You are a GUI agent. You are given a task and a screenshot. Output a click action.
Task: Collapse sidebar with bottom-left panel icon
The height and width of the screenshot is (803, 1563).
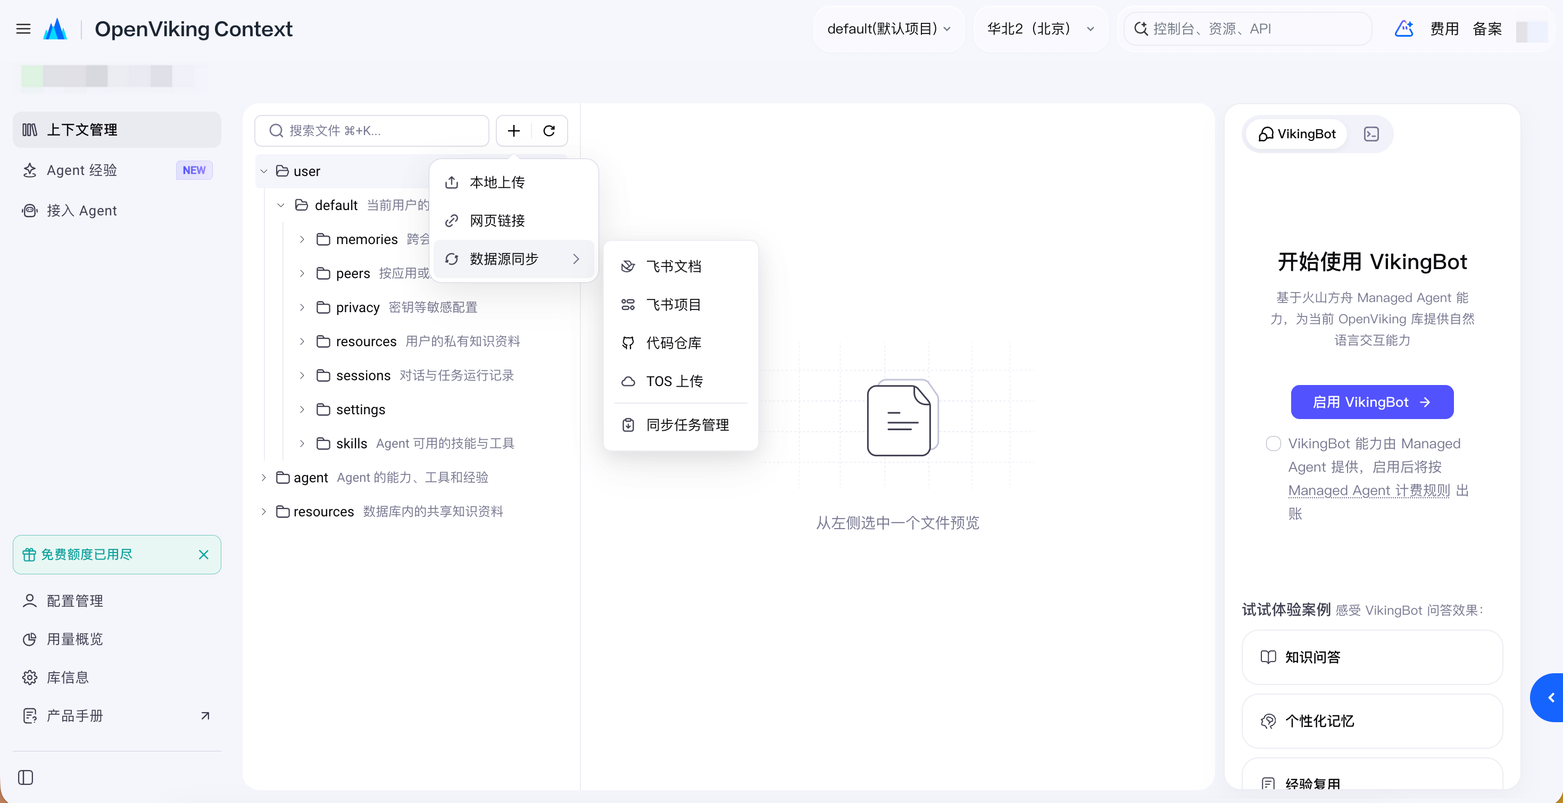pos(26,777)
